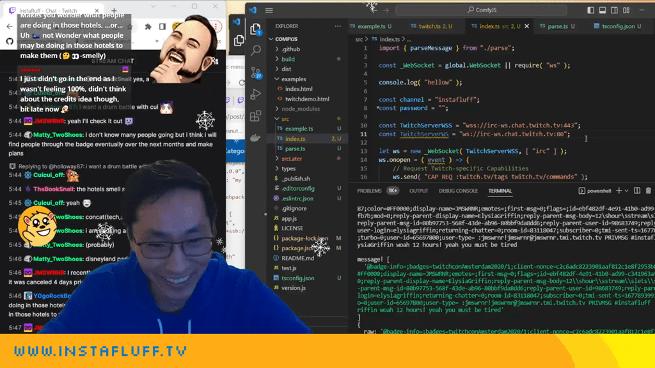The image size is (655, 368).
Task: Toggle secondary side bar visibility
Action: click(x=614, y=10)
